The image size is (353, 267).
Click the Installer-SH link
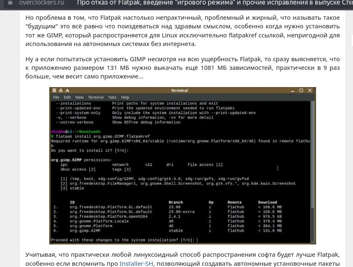(136, 263)
